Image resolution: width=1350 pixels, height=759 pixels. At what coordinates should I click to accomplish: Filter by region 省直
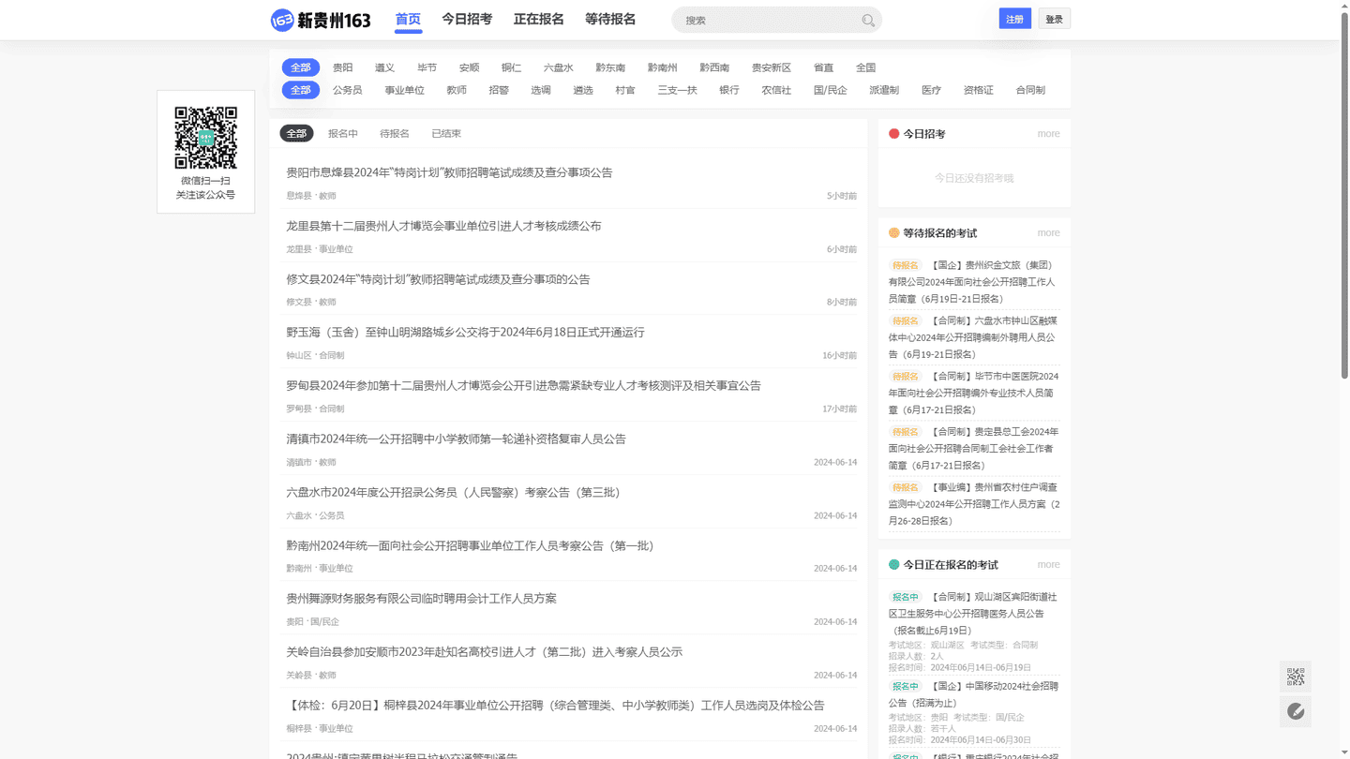823,67
